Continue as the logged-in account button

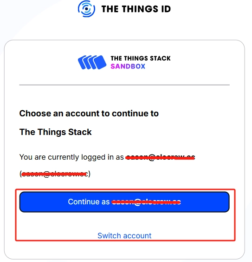click(124, 202)
